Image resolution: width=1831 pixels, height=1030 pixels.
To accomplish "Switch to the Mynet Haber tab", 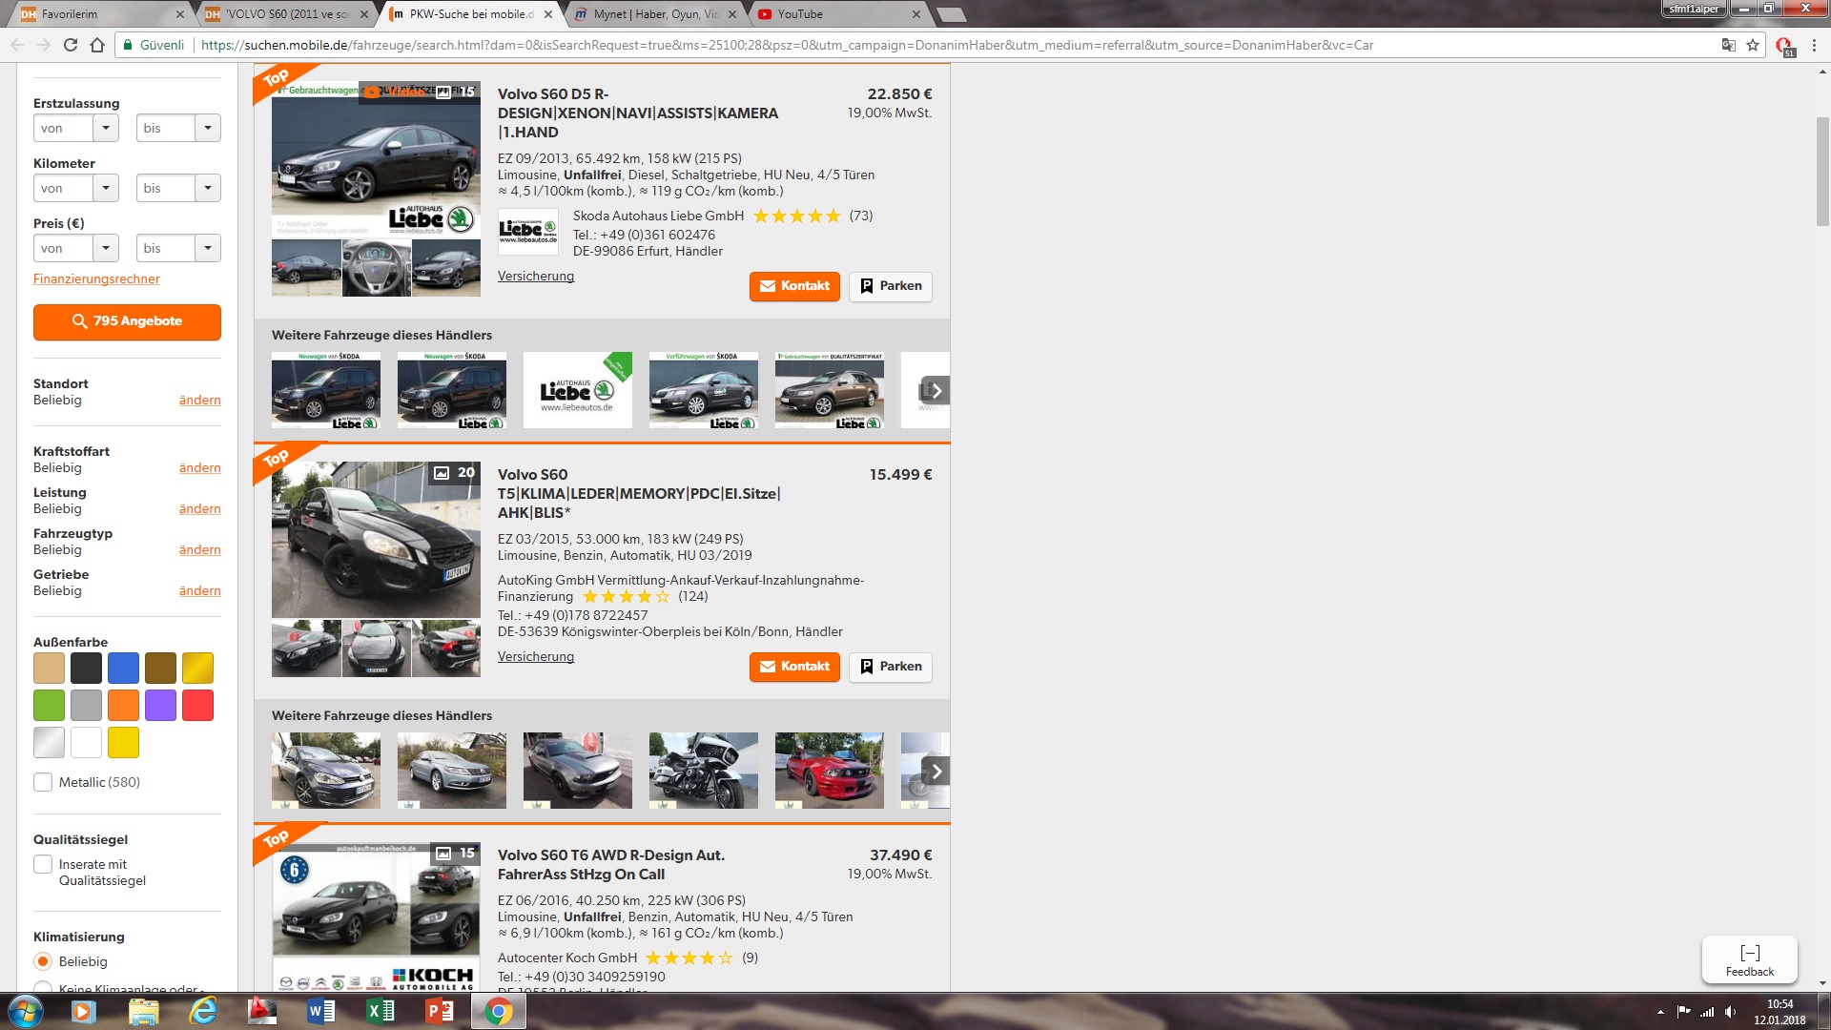I will point(656,14).
